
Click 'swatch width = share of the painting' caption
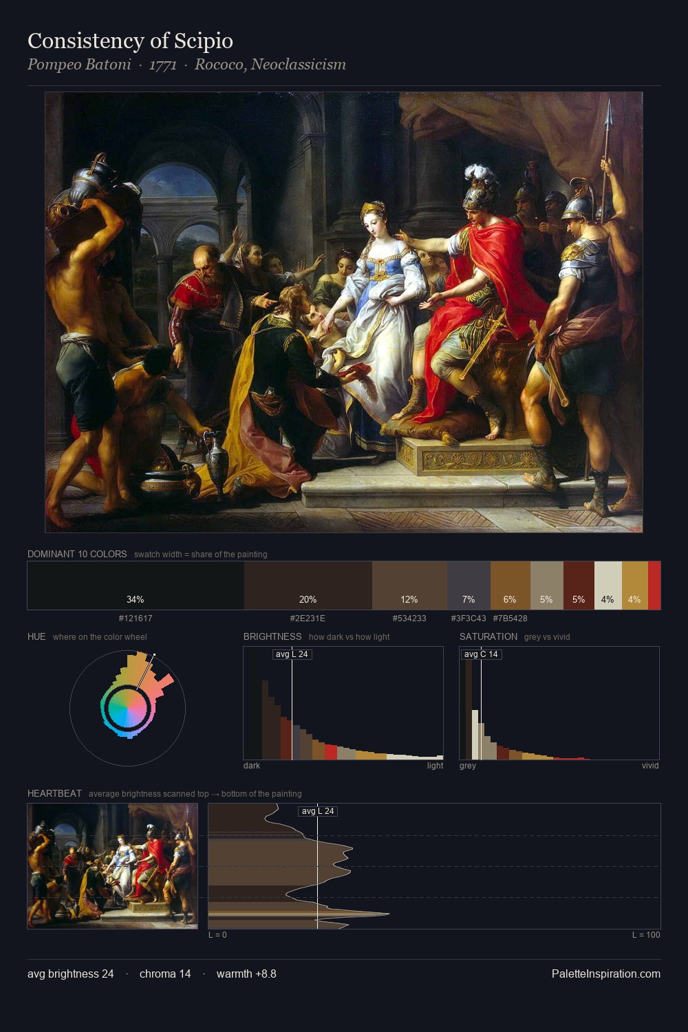pyautogui.click(x=201, y=555)
